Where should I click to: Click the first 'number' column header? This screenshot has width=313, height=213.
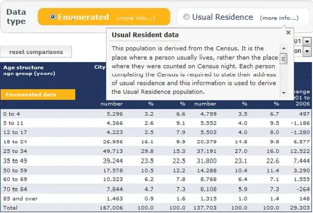click(112, 103)
